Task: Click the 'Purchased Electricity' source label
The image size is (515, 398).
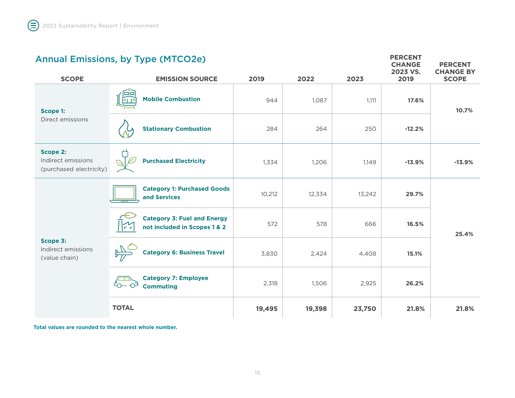Action: tap(174, 161)
